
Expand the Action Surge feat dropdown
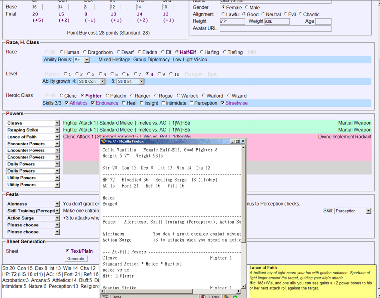tap(57, 218)
